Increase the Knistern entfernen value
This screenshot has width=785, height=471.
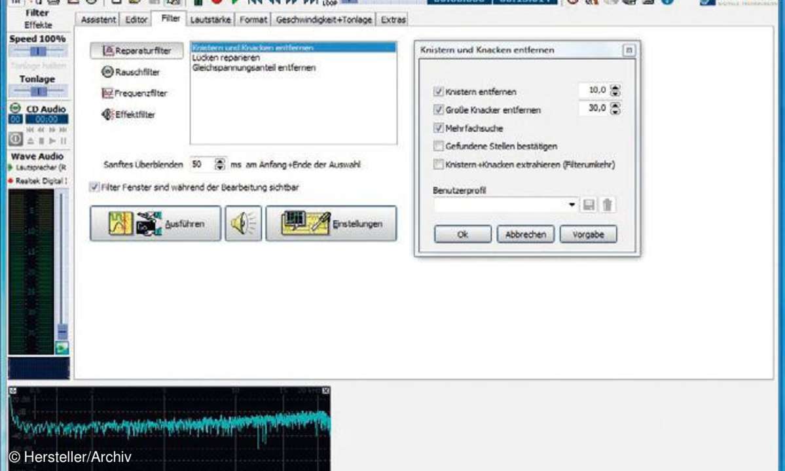615,87
